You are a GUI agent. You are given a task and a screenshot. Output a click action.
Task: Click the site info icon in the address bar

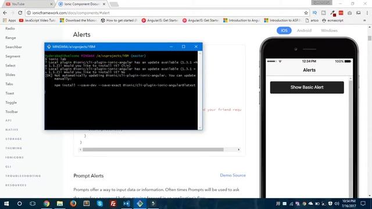click(x=28, y=13)
